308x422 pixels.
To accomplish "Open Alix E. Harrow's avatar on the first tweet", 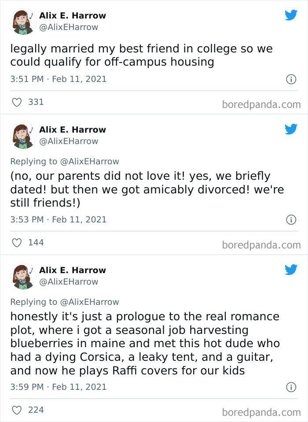I will [23, 21].
